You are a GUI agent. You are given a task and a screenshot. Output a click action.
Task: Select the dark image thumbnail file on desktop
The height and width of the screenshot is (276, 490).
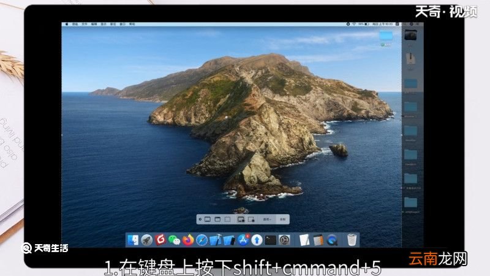410,34
